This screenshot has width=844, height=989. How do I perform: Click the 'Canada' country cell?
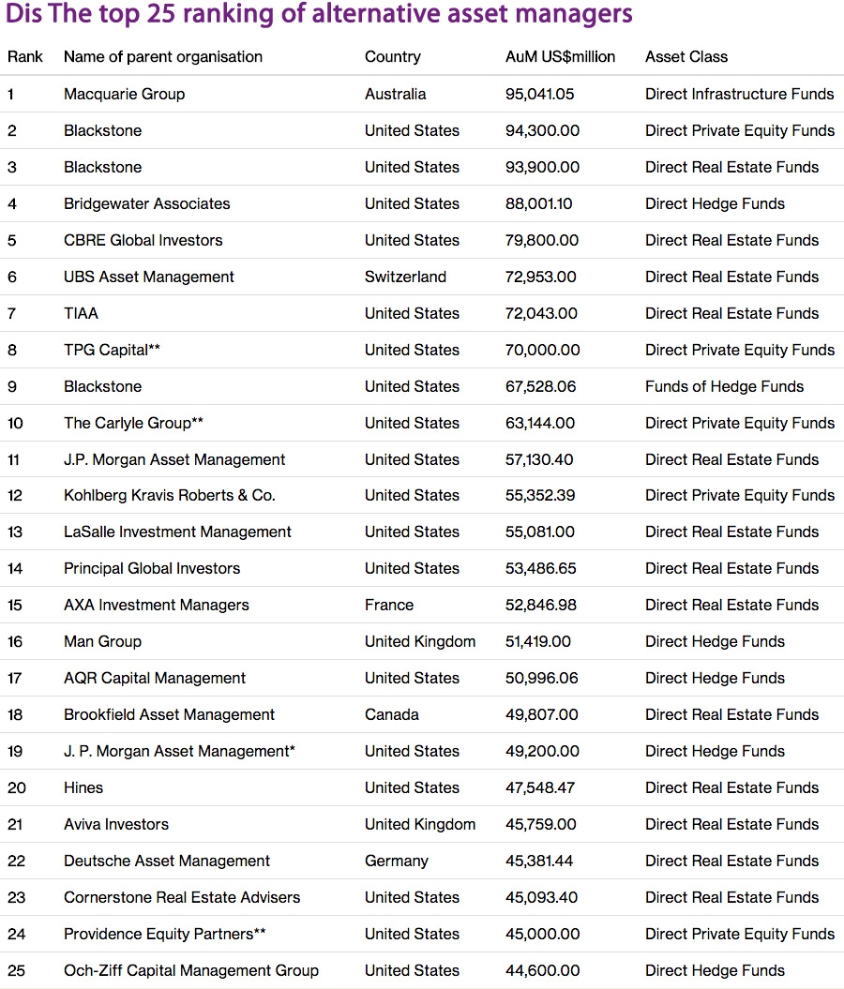coord(392,714)
